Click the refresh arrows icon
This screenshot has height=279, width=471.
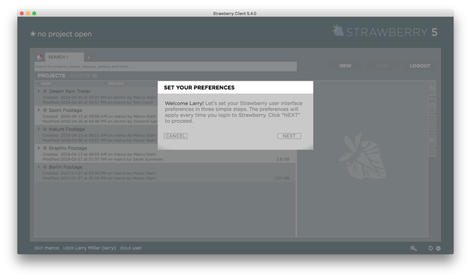pyautogui.click(x=430, y=248)
